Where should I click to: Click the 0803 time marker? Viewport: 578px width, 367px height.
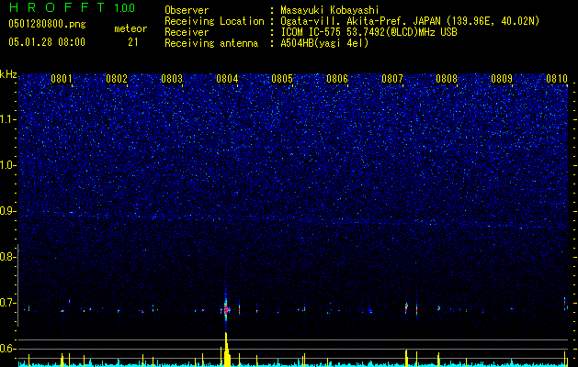coord(172,79)
